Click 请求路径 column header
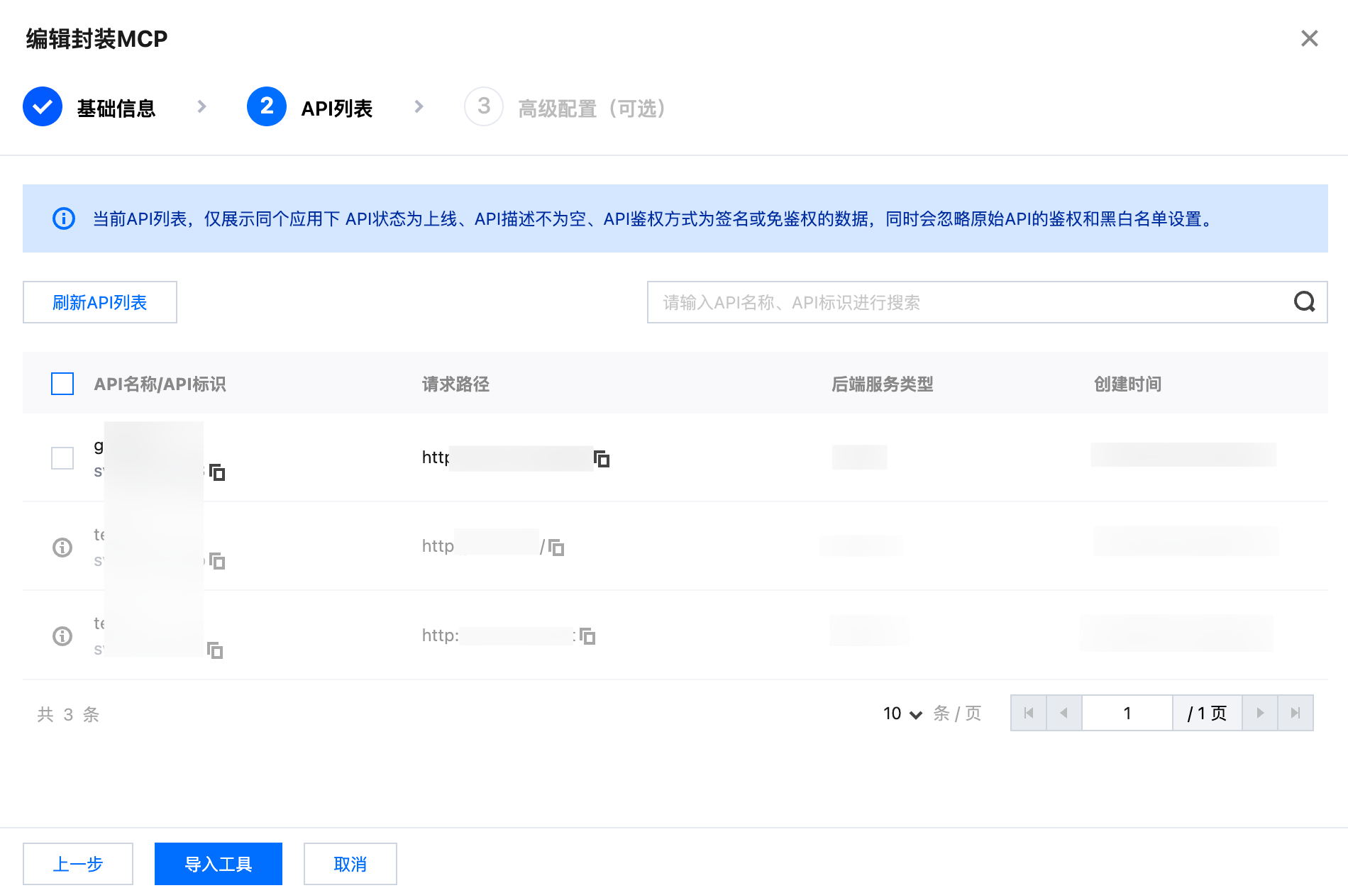Screen dimensions: 1348x888 click(455, 384)
